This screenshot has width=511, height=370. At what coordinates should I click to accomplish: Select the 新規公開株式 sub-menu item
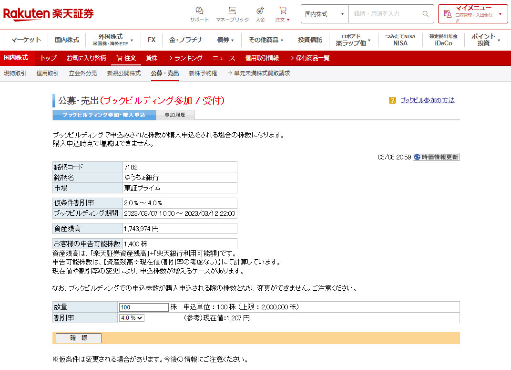tap(123, 74)
